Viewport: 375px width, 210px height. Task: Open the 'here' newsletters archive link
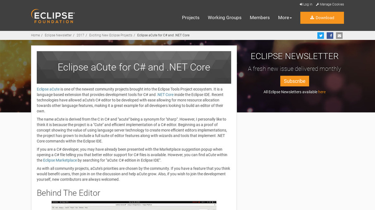coord(322,92)
